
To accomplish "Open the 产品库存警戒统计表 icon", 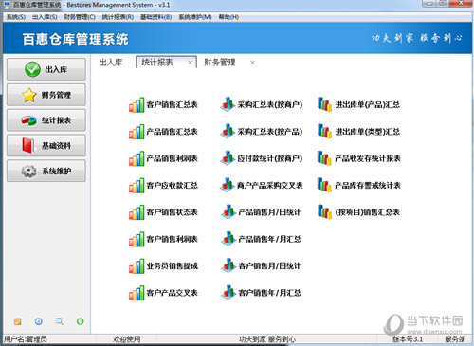I will point(324,185).
